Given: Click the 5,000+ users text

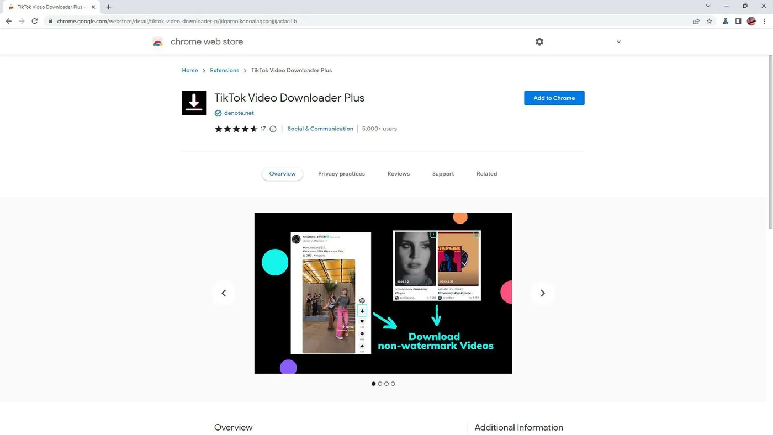Looking at the screenshot, I should [x=379, y=129].
